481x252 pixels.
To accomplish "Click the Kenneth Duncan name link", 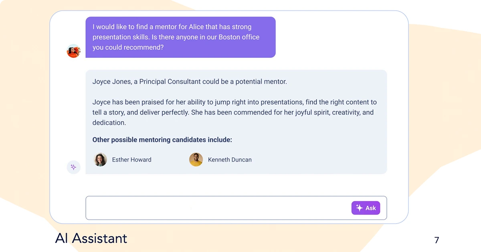I will pos(229,159).
